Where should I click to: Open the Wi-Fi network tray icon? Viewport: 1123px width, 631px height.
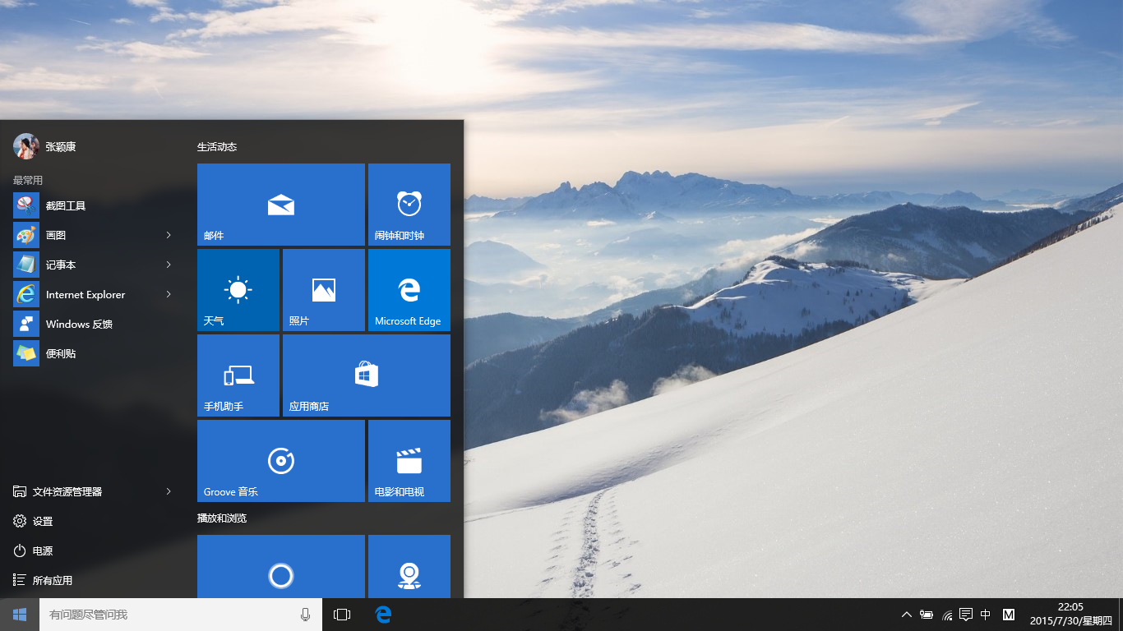pyautogui.click(x=946, y=615)
